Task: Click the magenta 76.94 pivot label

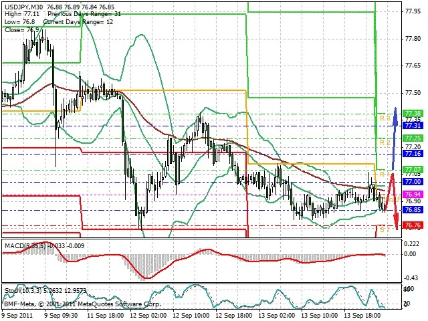Action: (413, 195)
